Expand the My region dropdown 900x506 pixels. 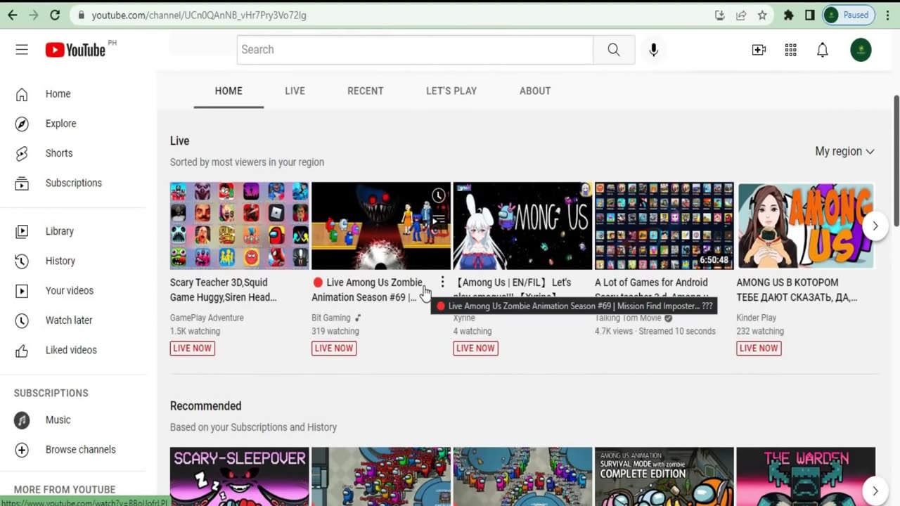(844, 151)
